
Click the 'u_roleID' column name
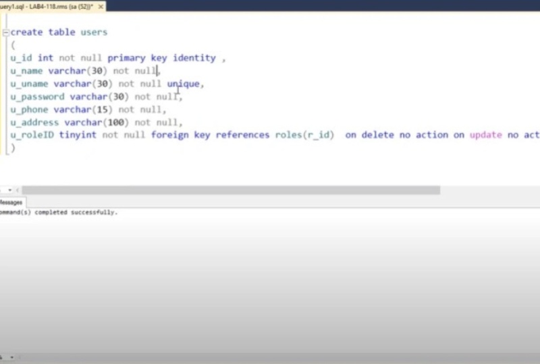click(32, 135)
